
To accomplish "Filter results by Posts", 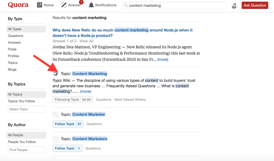I will [x=12, y=49].
